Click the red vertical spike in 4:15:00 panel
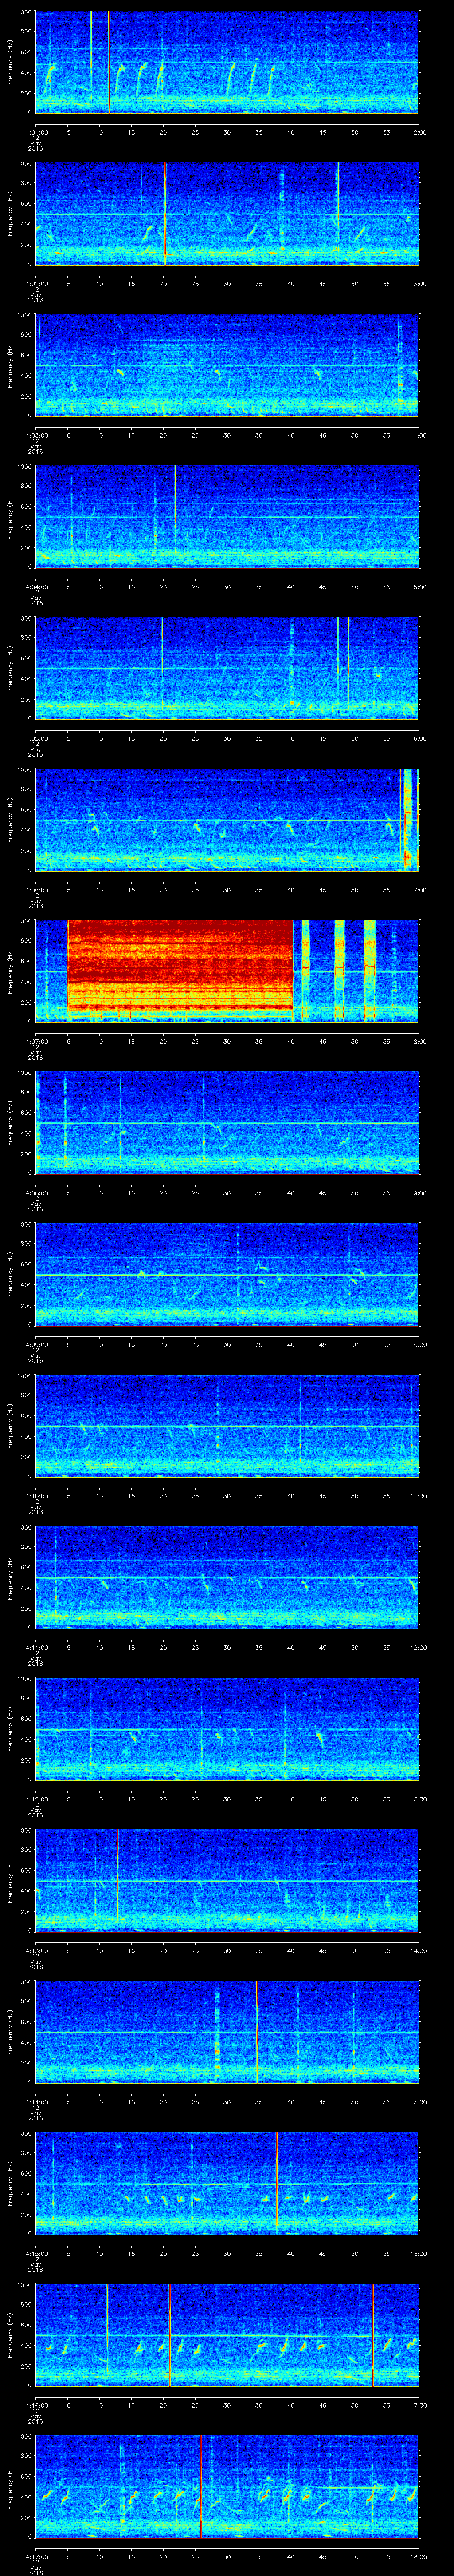The image size is (454, 2576). 276,2183
